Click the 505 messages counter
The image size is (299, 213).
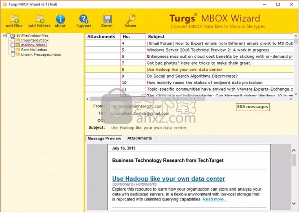pos(253,107)
